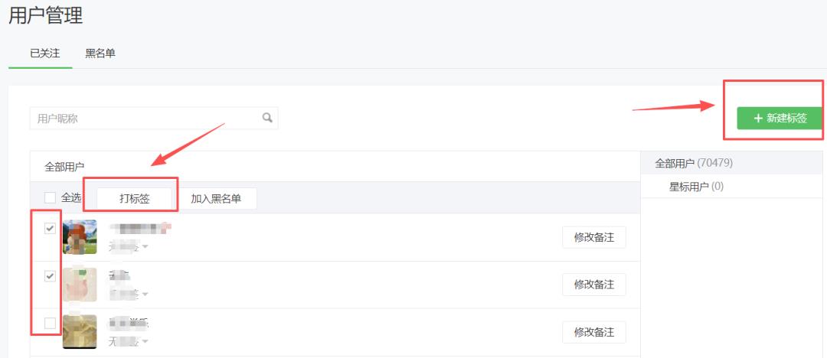The height and width of the screenshot is (358, 827).
Task: Click 修改备注 for the first user
Action: (593, 238)
